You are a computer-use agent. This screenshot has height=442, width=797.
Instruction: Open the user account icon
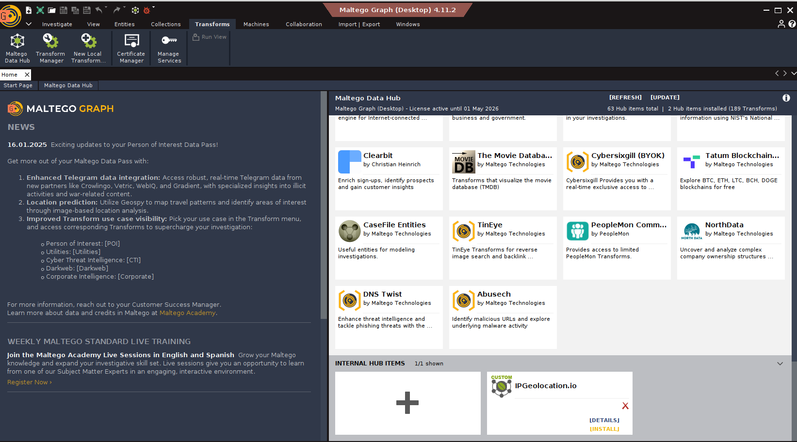click(781, 24)
